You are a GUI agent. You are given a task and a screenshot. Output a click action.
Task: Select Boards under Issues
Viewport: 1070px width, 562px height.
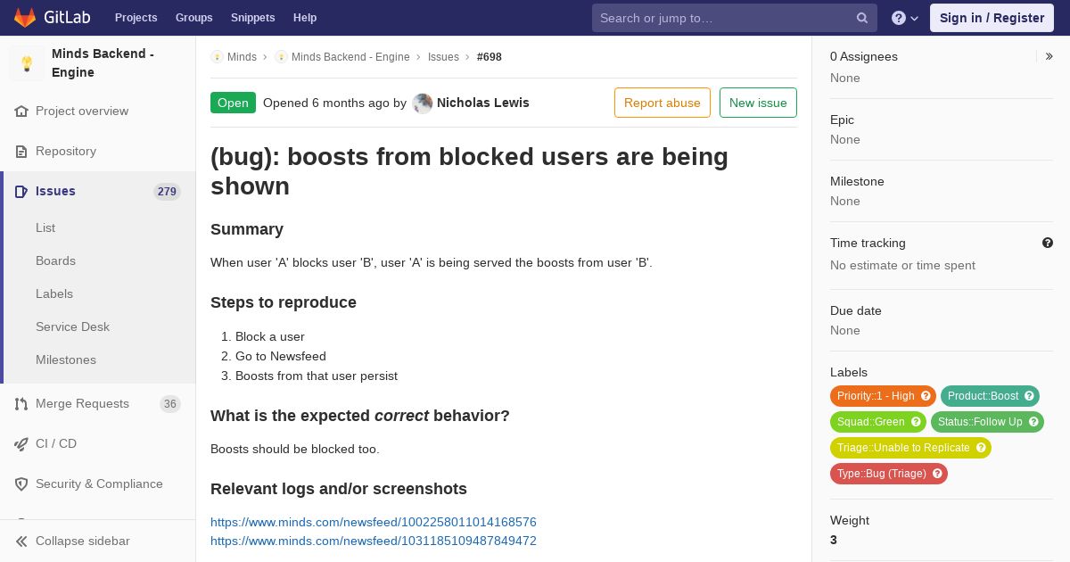(x=55, y=261)
